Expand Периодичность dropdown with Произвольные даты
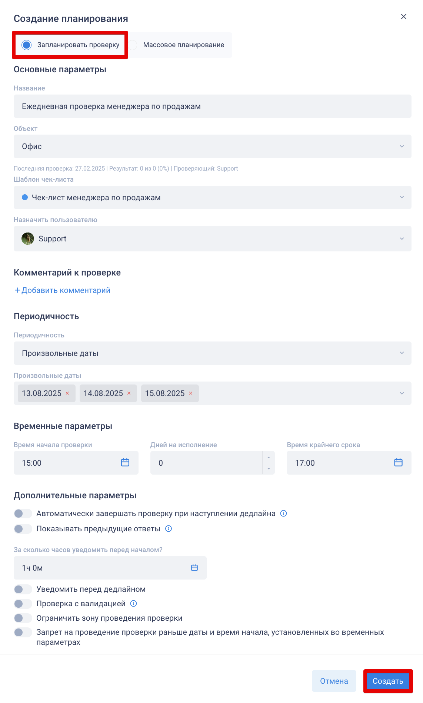 click(x=213, y=353)
